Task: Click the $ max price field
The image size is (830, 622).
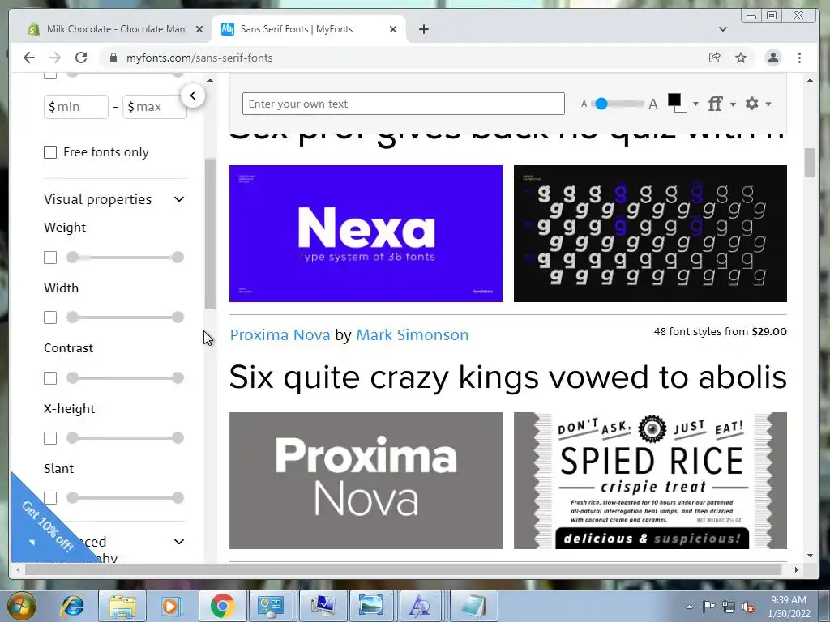Action: coord(155,107)
